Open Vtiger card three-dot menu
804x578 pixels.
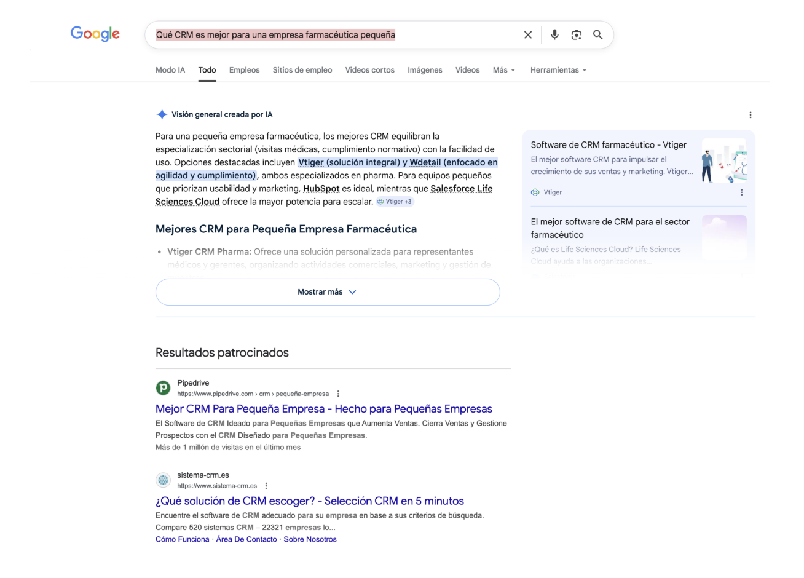pos(741,192)
